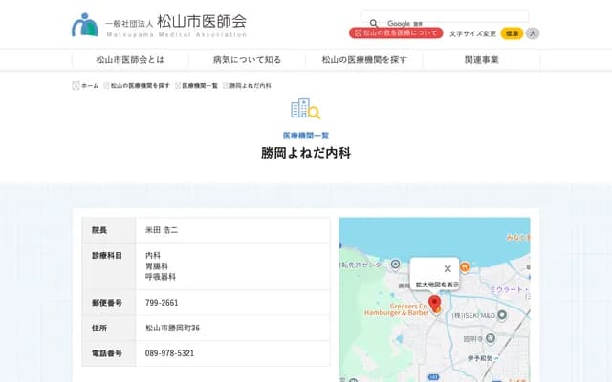The height and width of the screenshot is (382, 612).
Task: Click the 運転免許センター map marker
Action: pyautogui.click(x=397, y=265)
